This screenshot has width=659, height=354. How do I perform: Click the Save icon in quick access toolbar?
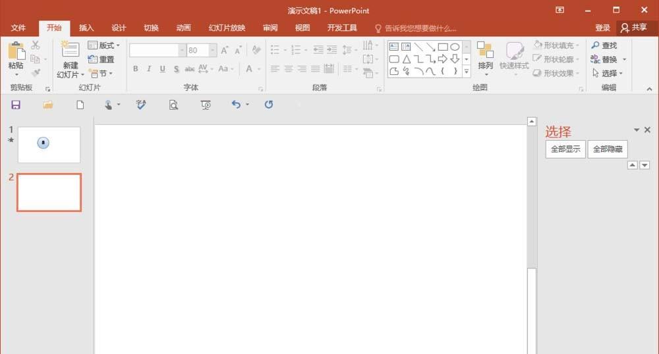(x=16, y=105)
